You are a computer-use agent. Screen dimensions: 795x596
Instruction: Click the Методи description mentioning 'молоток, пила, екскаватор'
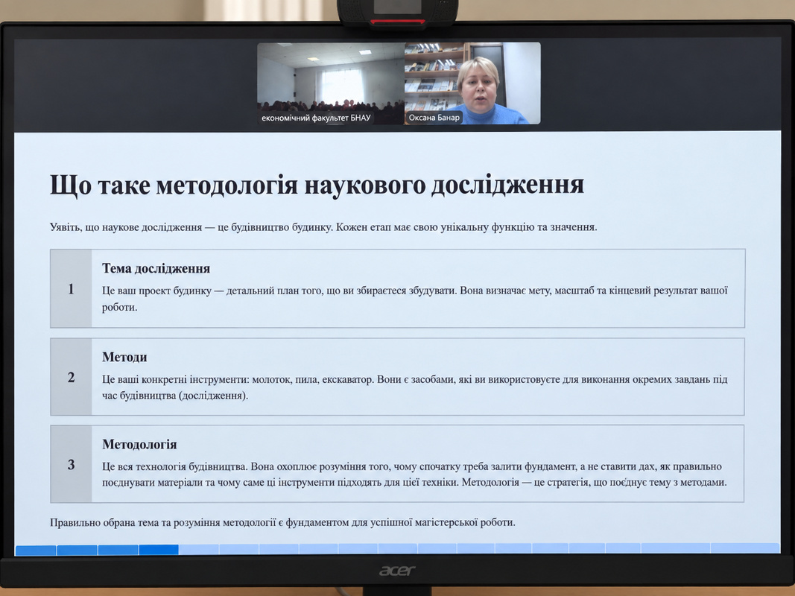coord(415,387)
